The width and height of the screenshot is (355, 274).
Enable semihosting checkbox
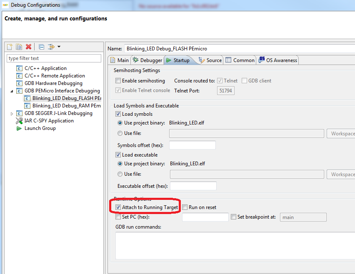[x=118, y=80]
